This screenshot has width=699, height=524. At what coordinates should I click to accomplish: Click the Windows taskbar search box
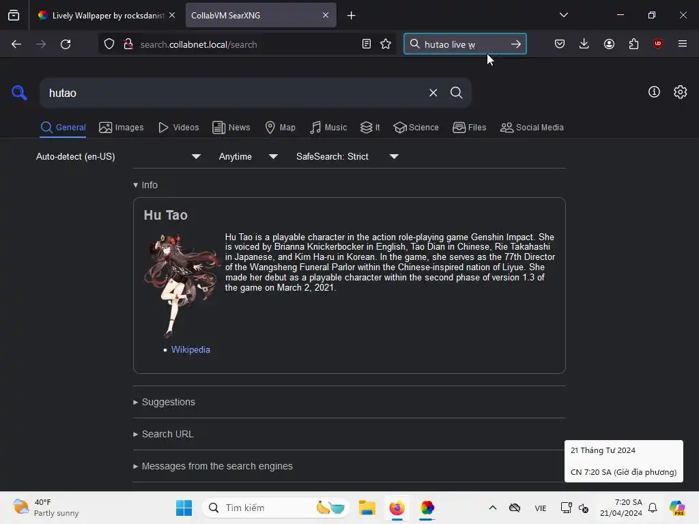tap(275, 508)
